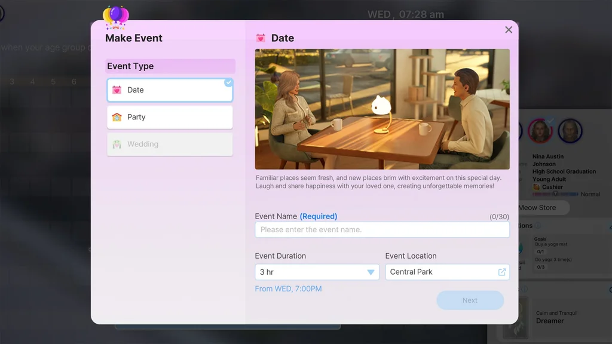This screenshot has height=344, width=612.
Task: Click the balloons icon above Make Event
Action: coord(115,17)
